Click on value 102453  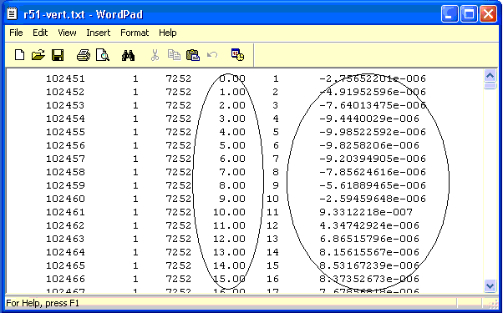click(x=65, y=105)
